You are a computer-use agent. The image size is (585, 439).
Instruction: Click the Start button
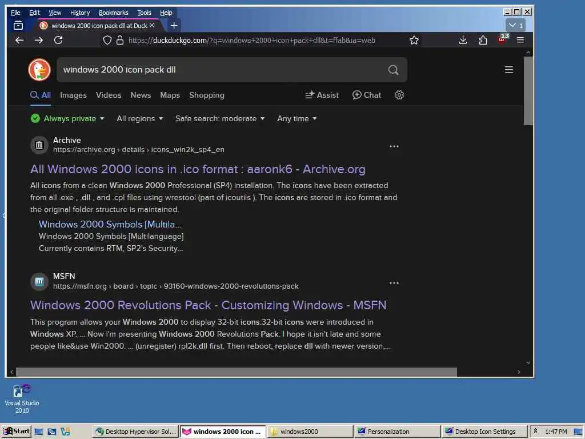(16, 432)
